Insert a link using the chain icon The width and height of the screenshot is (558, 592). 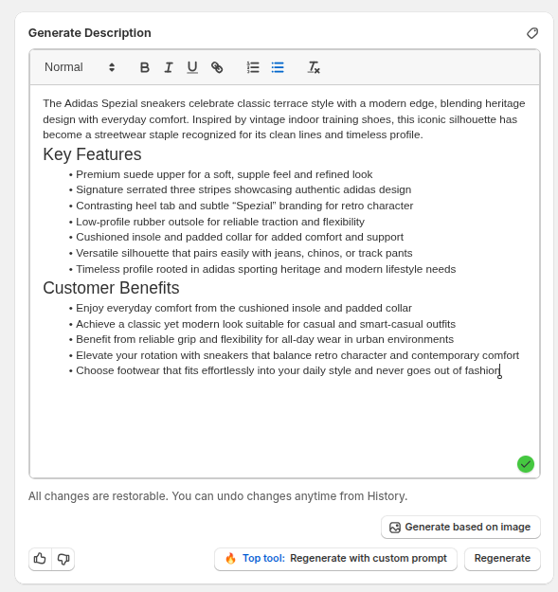click(217, 67)
